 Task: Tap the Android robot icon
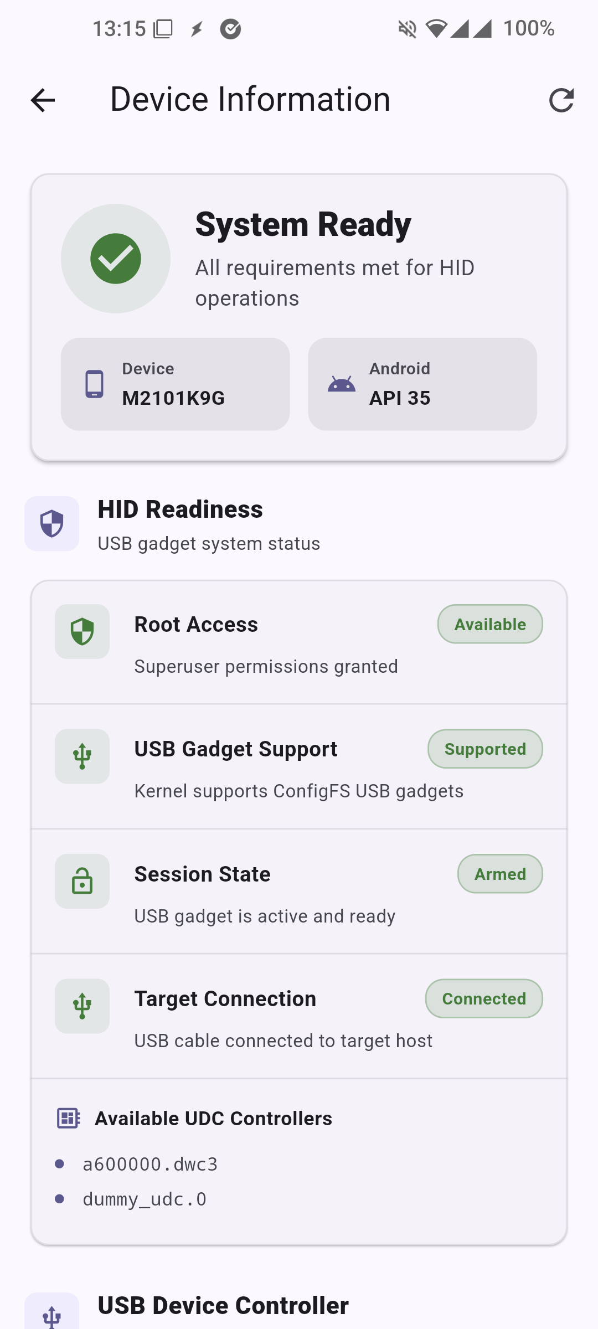point(341,384)
